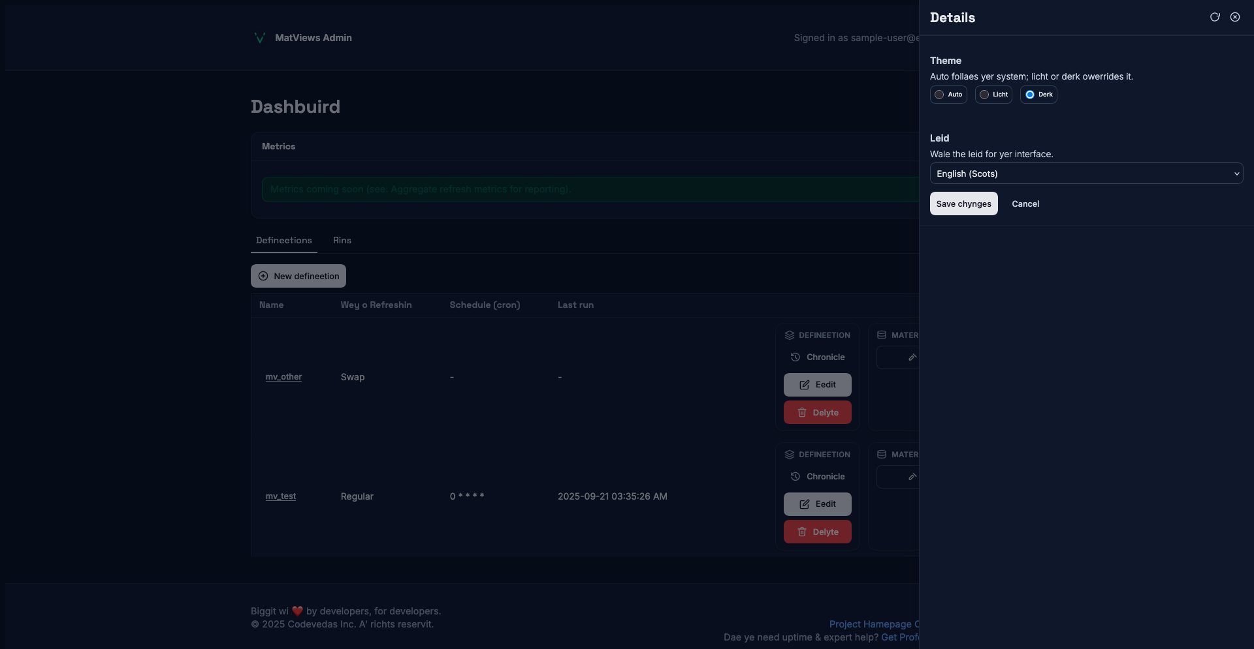Select the Licht theme option

[984, 95]
